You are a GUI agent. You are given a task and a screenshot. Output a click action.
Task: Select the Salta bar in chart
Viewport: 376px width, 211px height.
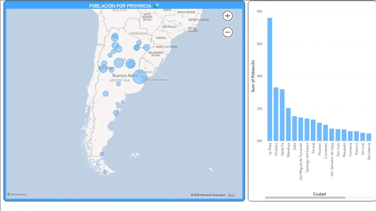[x=294, y=128]
